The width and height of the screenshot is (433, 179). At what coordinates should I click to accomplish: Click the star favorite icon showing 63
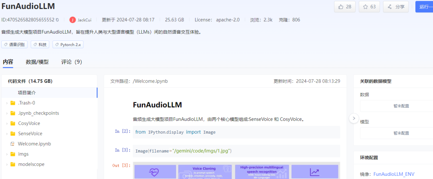point(365,7)
